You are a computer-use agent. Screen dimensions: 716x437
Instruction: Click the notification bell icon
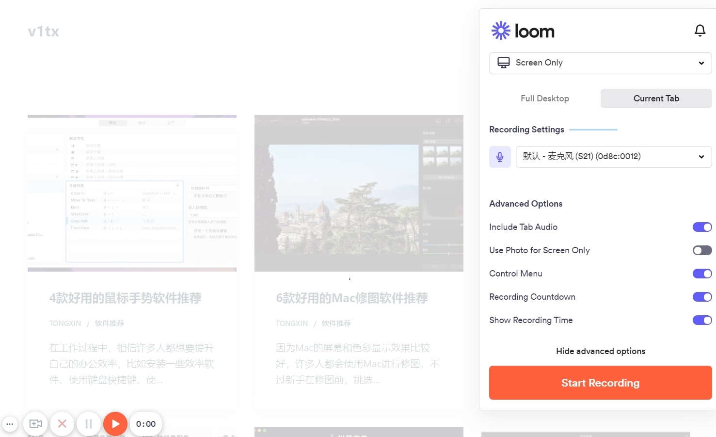(700, 31)
